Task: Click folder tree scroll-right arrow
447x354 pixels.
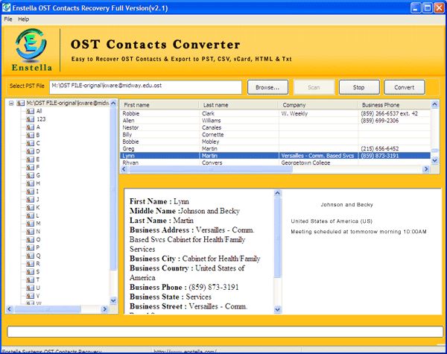Action: click(104, 309)
